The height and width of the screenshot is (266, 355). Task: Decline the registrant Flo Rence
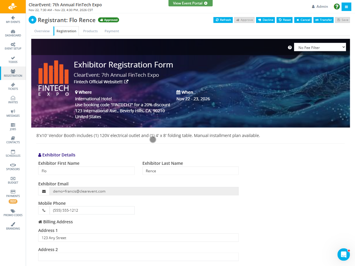[265, 20]
